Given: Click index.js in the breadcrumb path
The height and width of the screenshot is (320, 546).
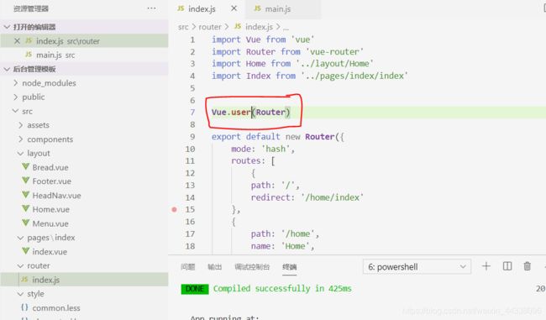Looking at the screenshot, I should (x=259, y=27).
